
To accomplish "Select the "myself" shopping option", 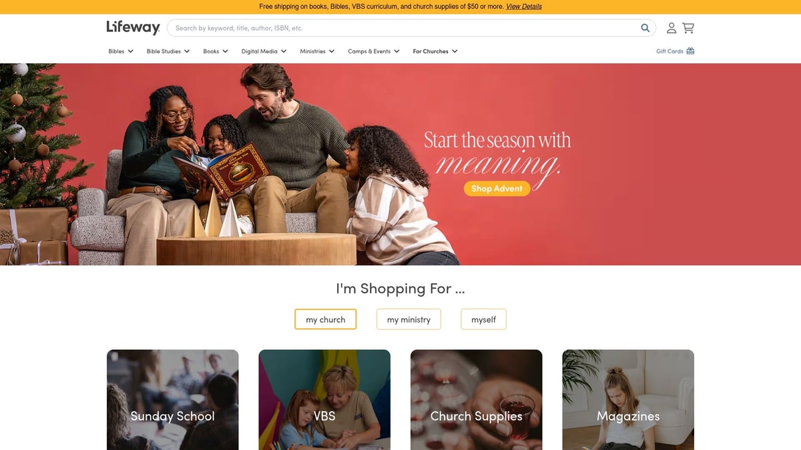I will (483, 319).
